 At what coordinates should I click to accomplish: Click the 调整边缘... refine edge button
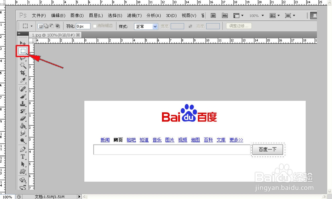pyautogui.click(x=239, y=26)
